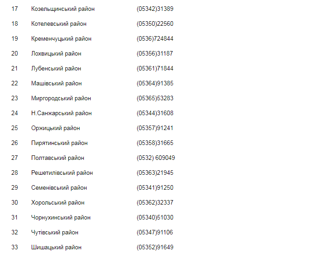Click row number 33
330x266 pixels.
(14, 247)
